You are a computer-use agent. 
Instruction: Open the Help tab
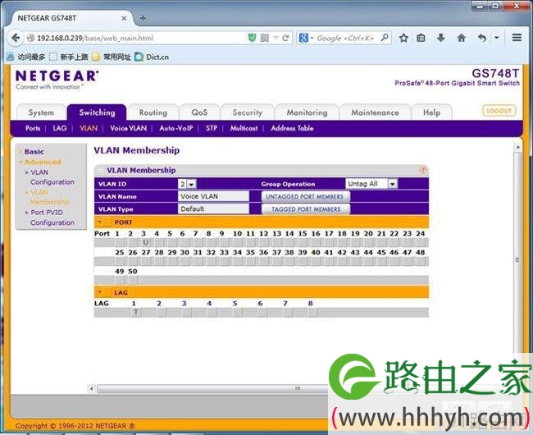431,112
